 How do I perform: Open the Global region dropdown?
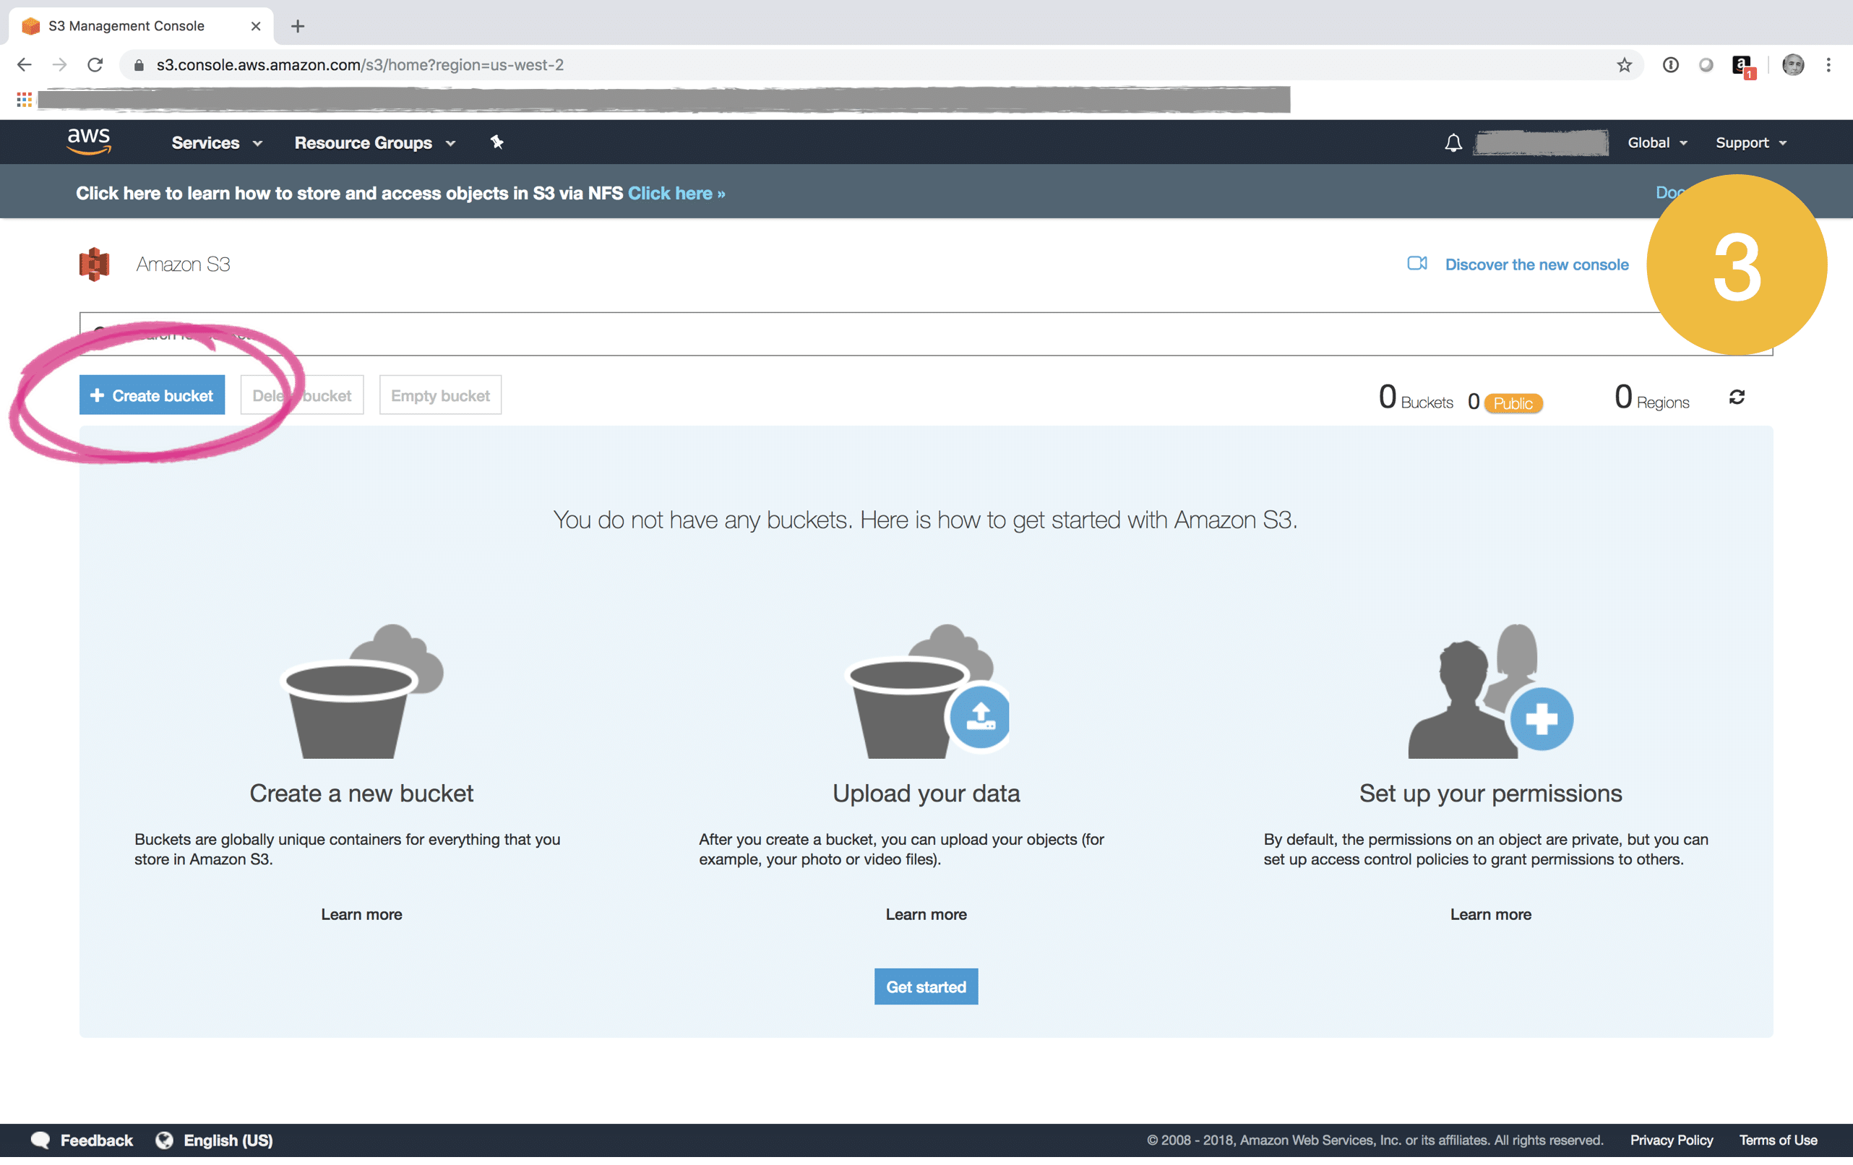(1656, 143)
